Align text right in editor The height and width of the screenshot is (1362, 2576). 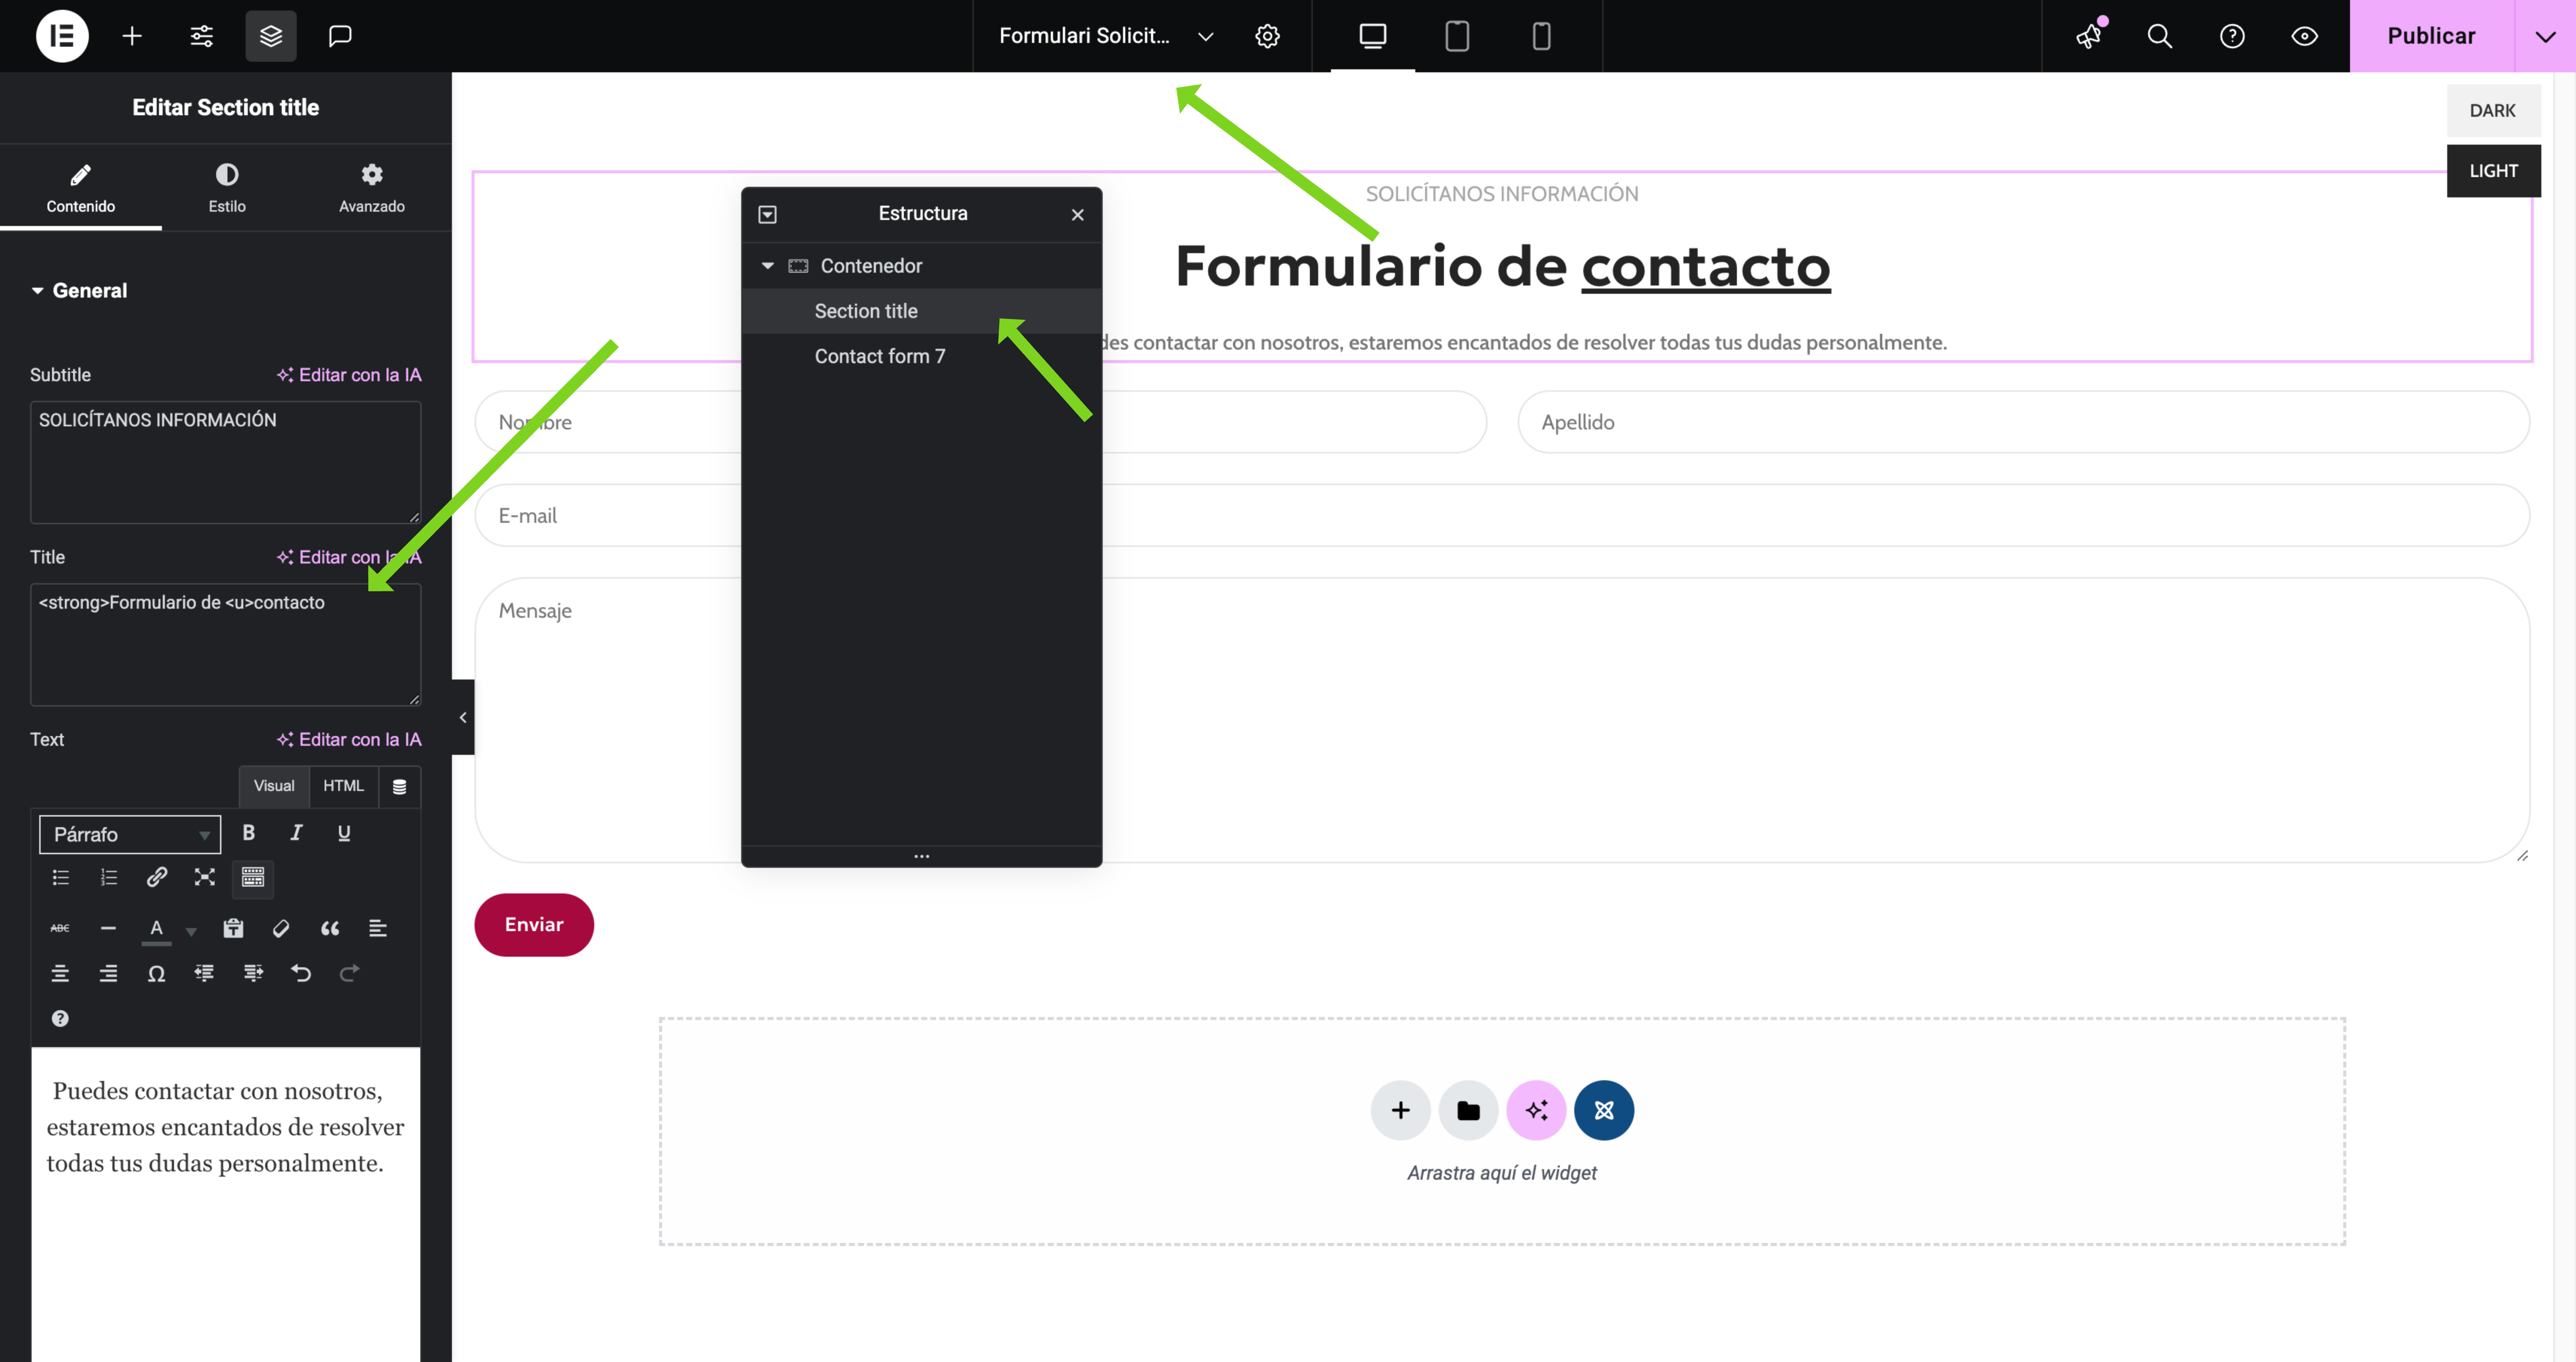click(x=109, y=974)
